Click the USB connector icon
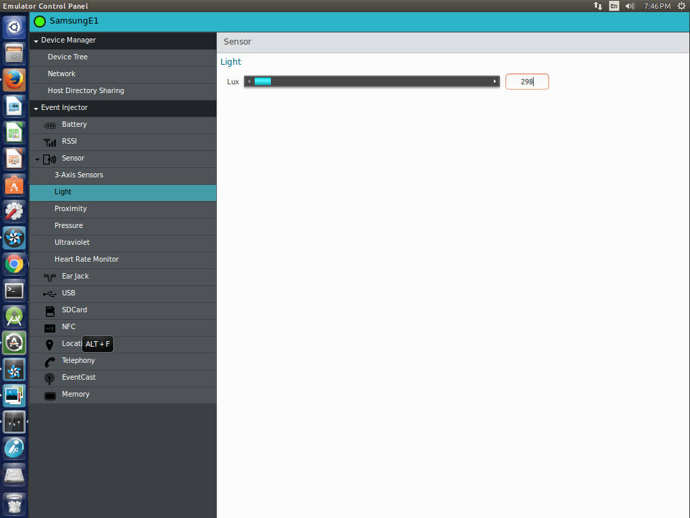 [50, 293]
